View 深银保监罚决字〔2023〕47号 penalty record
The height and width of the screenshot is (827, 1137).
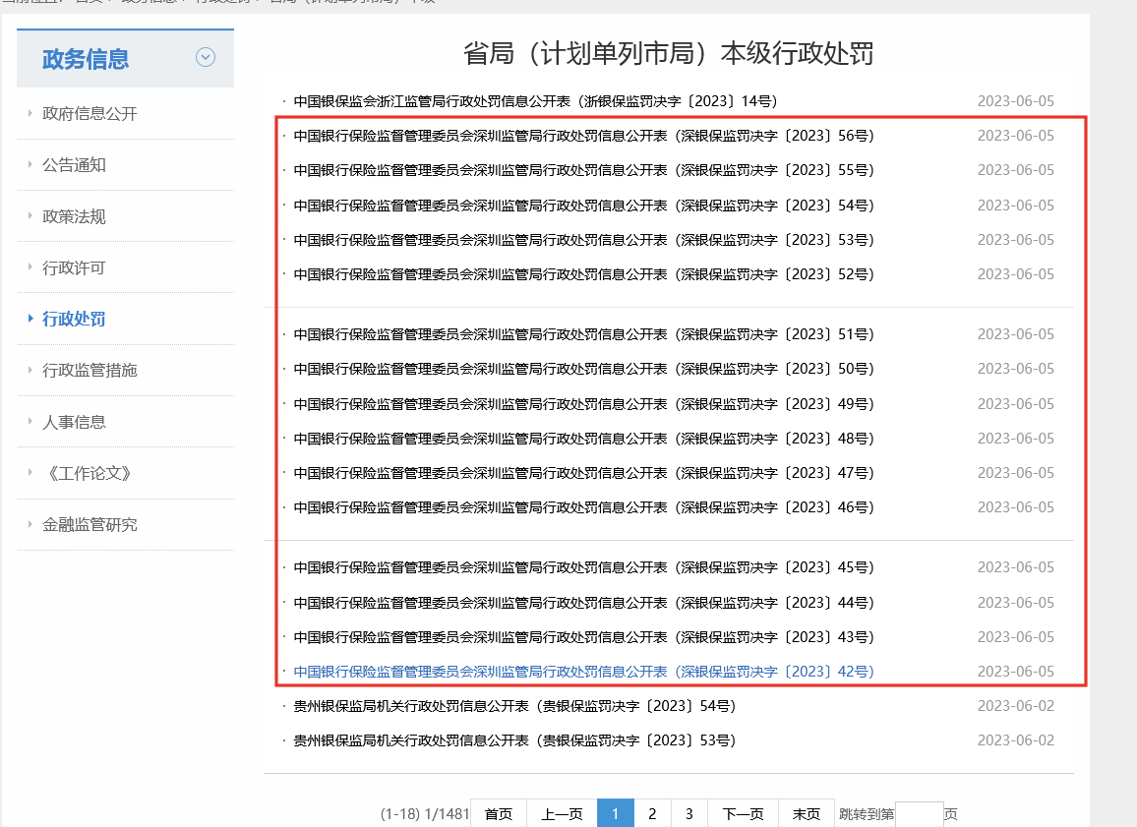point(583,473)
